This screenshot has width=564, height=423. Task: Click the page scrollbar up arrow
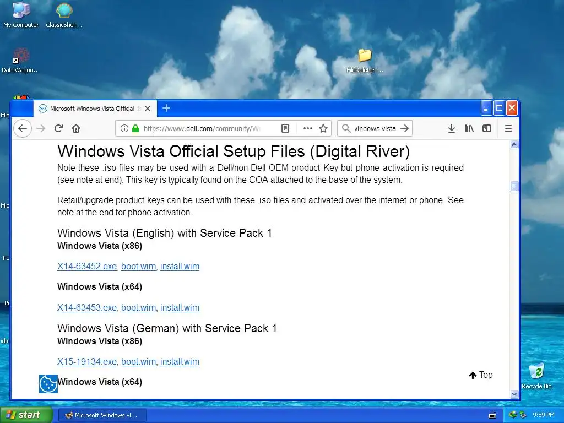[x=514, y=145]
